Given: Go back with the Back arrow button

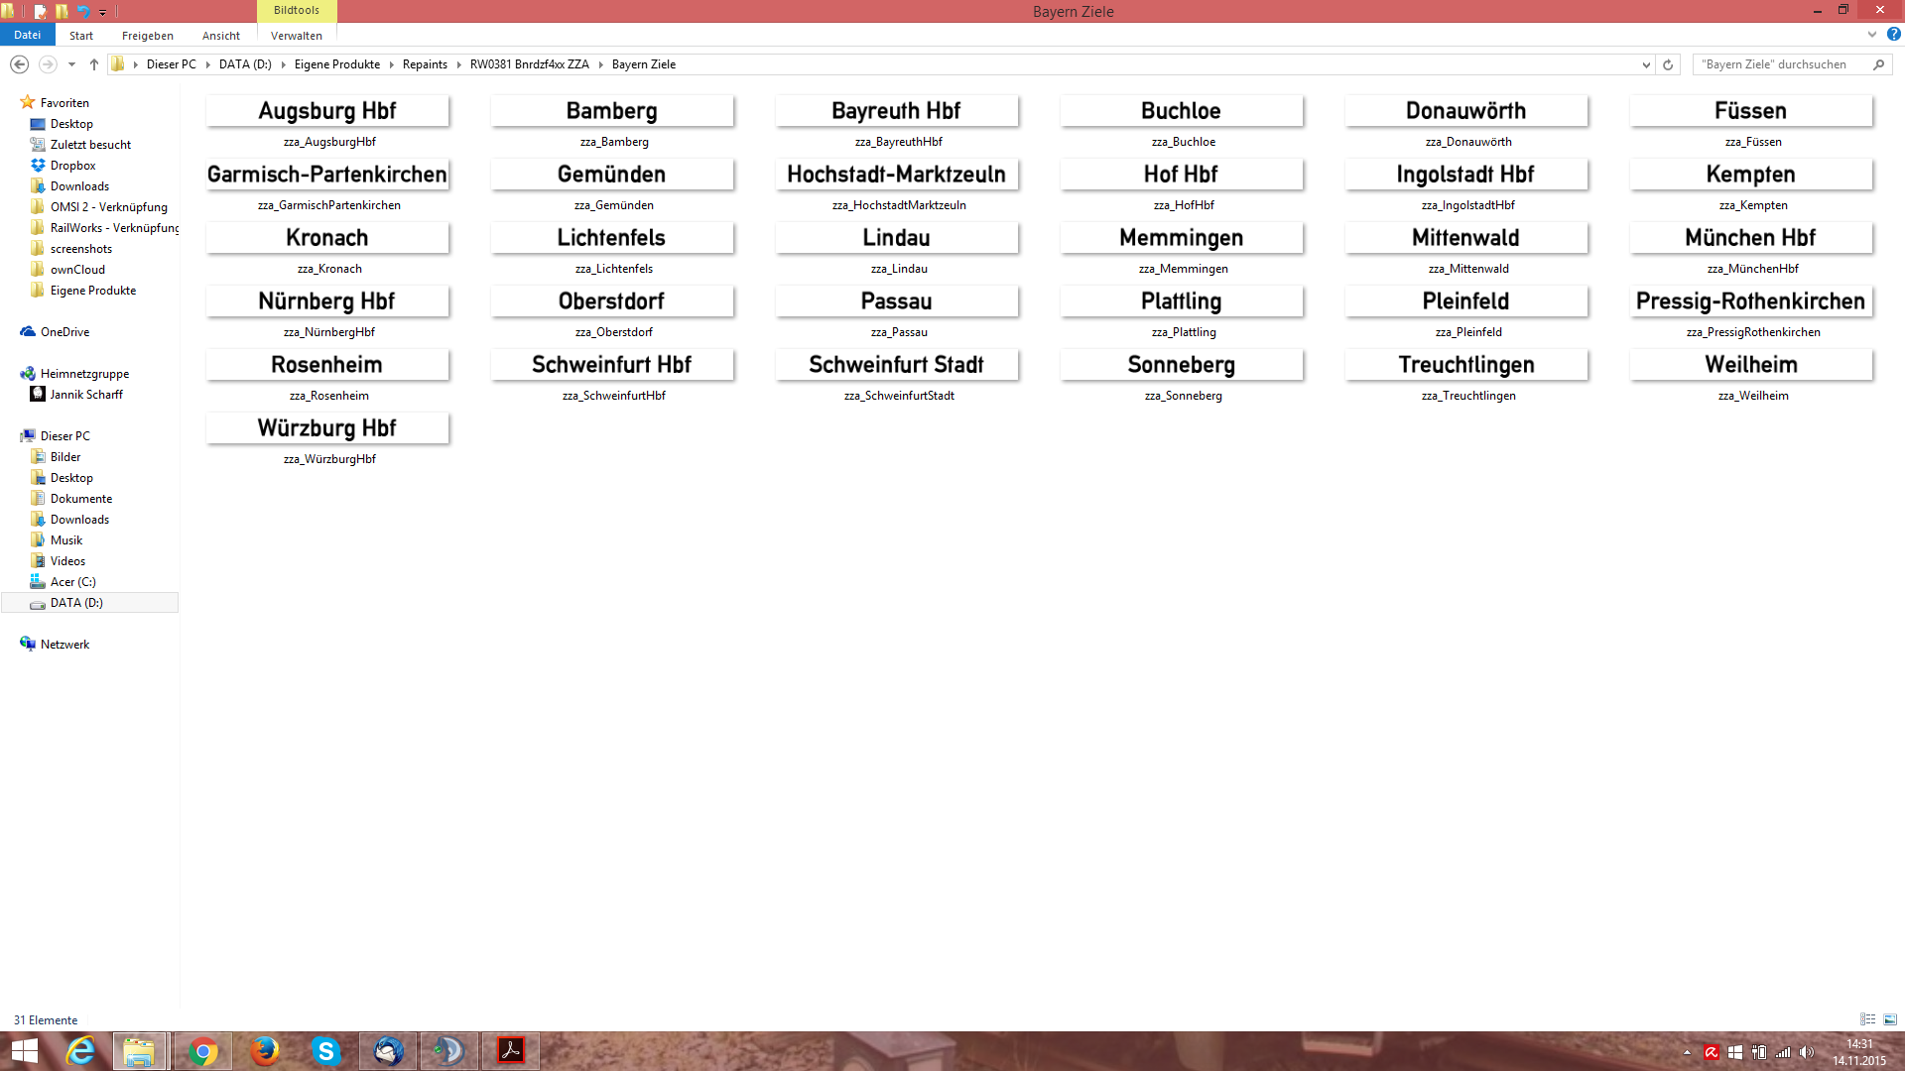Looking at the screenshot, I should pos(19,64).
